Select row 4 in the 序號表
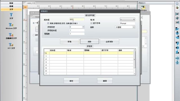This screenshot has width=180, height=101. [x=89, y=65]
